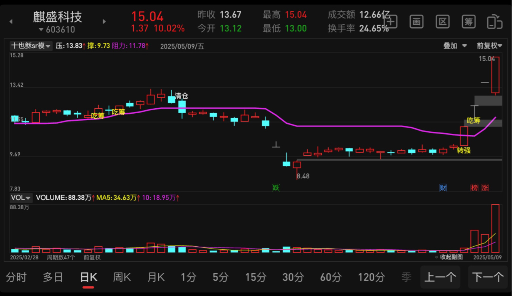This screenshot has width=512, height=296.
Task: Click the 2025/02/28 start date label
Action: click(25, 257)
